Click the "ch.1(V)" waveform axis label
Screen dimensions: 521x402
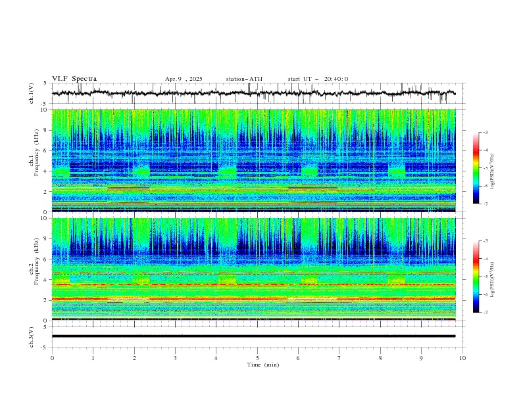click(x=32, y=93)
